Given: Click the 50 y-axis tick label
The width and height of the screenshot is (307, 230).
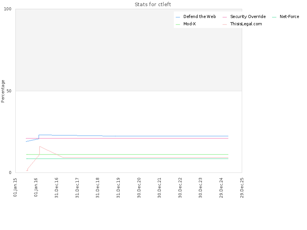Looking at the screenshot, I should [x=9, y=91].
